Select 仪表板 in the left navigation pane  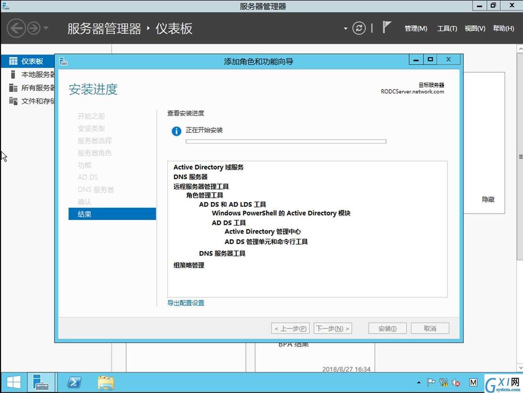pyautogui.click(x=28, y=61)
